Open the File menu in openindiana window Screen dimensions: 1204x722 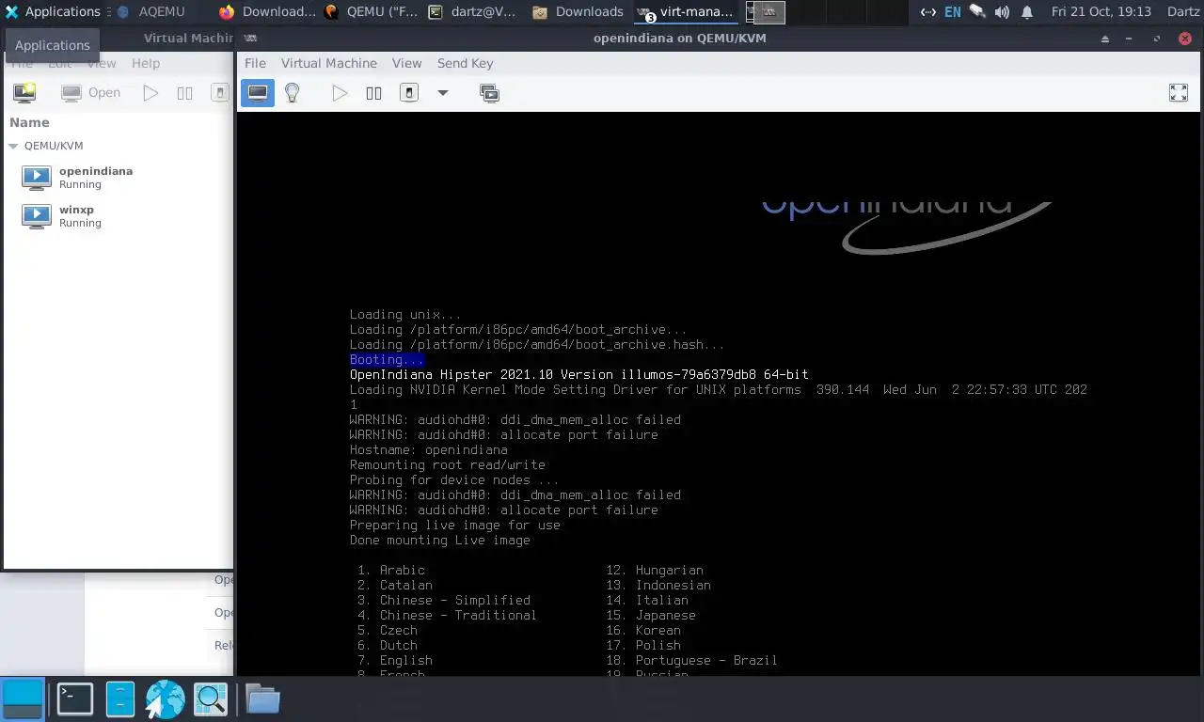click(255, 63)
